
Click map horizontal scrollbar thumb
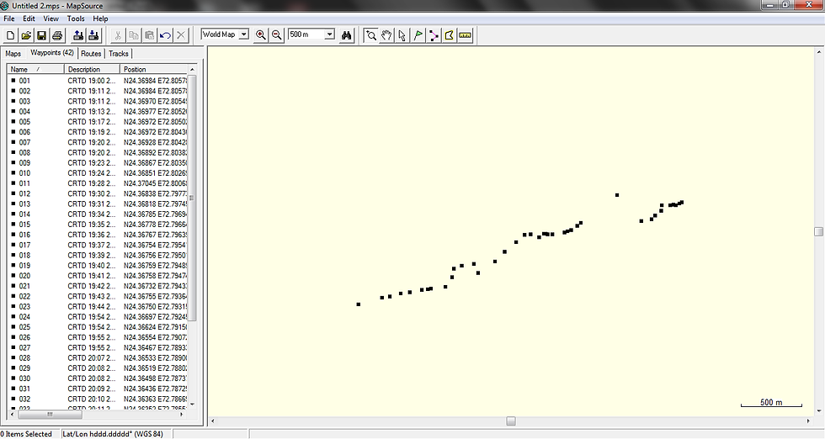[x=511, y=421]
